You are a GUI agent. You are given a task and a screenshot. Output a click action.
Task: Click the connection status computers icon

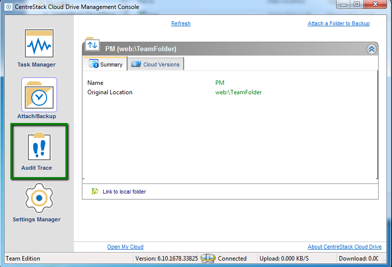click(x=207, y=258)
